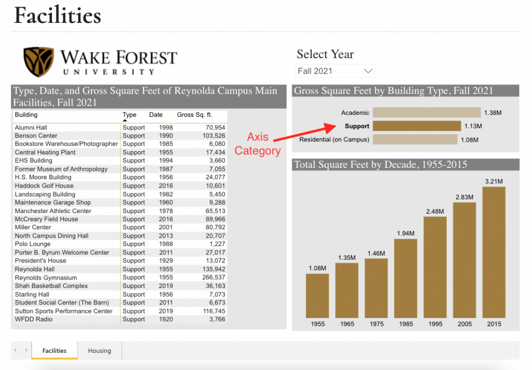Click Porter B. Byrum Welcome Center

pos(62,253)
